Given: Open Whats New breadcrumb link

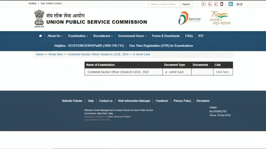Looking at the screenshot, I should pos(55,54).
